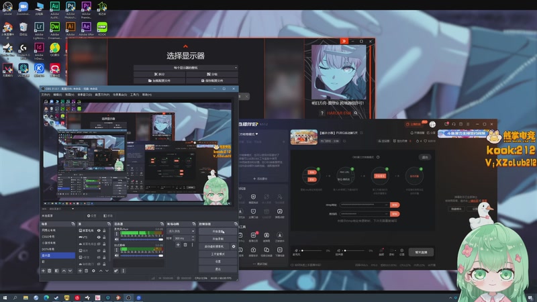The height and width of the screenshot is (302, 537).
Task: Click 开始直播 Start Streaming in OBS Controls
Action: (x=217, y=232)
